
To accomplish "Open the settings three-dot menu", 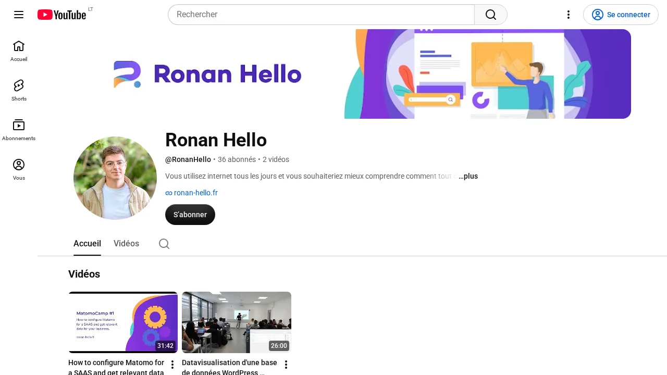I will [569, 15].
